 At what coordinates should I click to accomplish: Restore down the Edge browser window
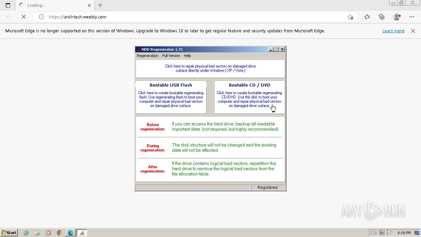pyautogui.click(x=402, y=3)
